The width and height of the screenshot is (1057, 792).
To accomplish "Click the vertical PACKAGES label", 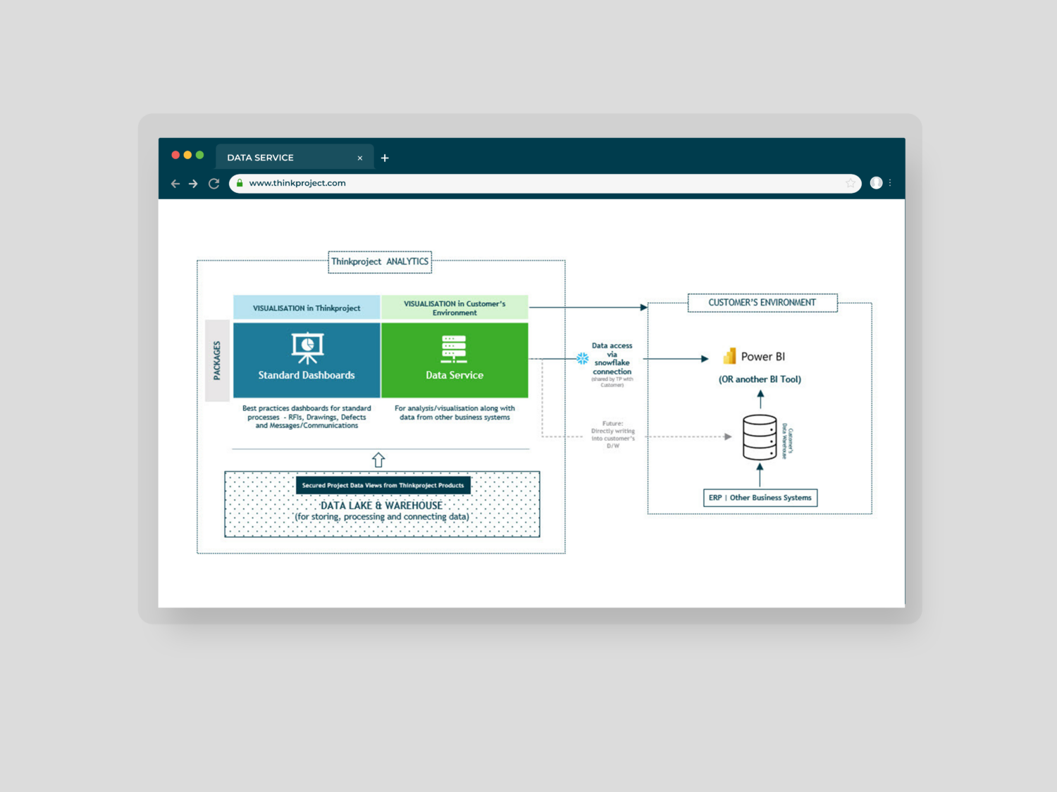I will [x=217, y=360].
